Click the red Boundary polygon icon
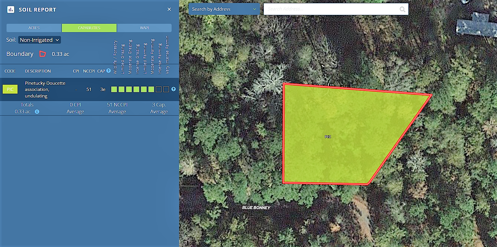Viewport: 497px width, 247px height. [43, 54]
